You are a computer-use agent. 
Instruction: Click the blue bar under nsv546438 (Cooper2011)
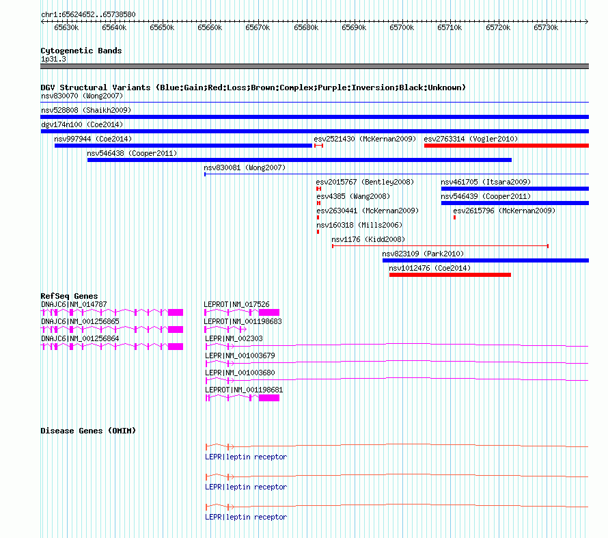click(x=299, y=160)
